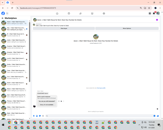Show hidden system tray icons chevron
Screen dimensions: 163x130
coord(139,125)
